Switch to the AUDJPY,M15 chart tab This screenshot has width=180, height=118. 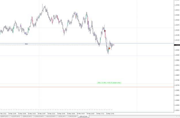point(16,116)
